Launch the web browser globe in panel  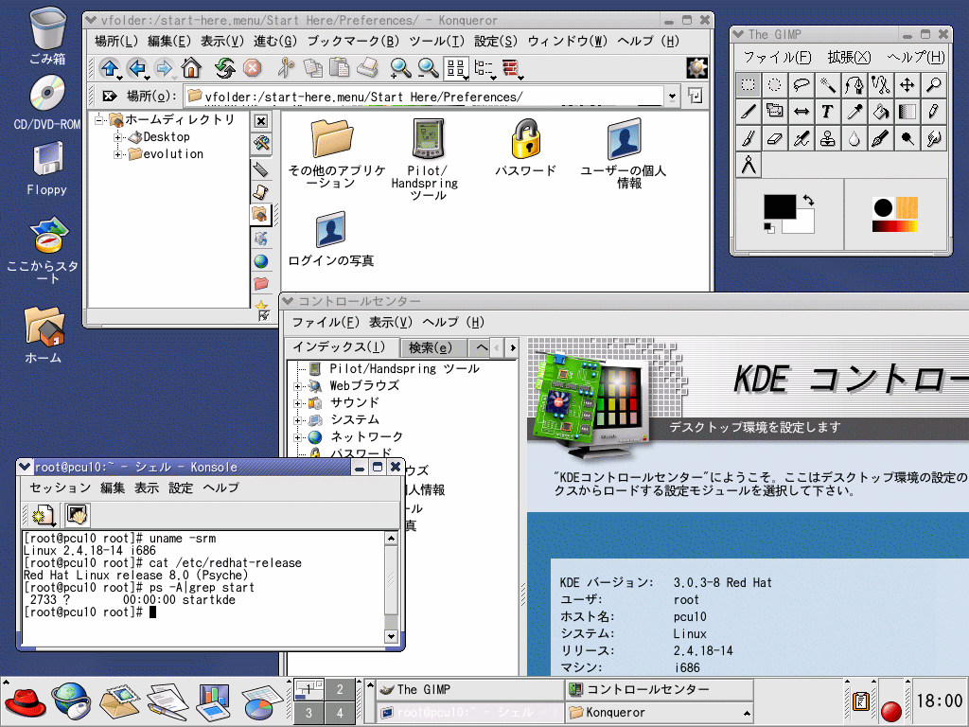pyautogui.click(x=70, y=702)
